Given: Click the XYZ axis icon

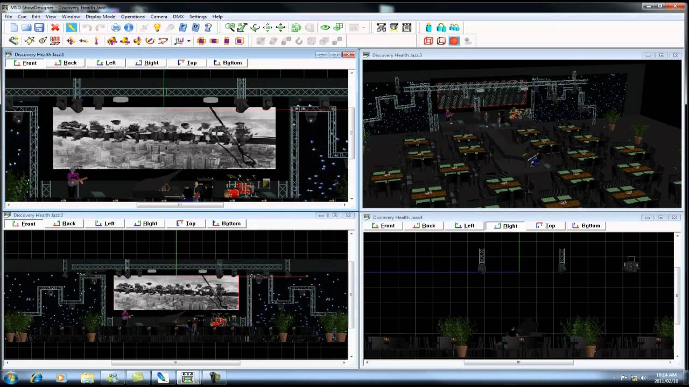Looking at the screenshot, I should coord(179,41).
